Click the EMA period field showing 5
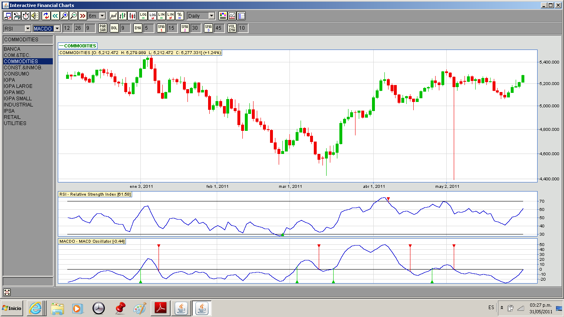 (149, 28)
